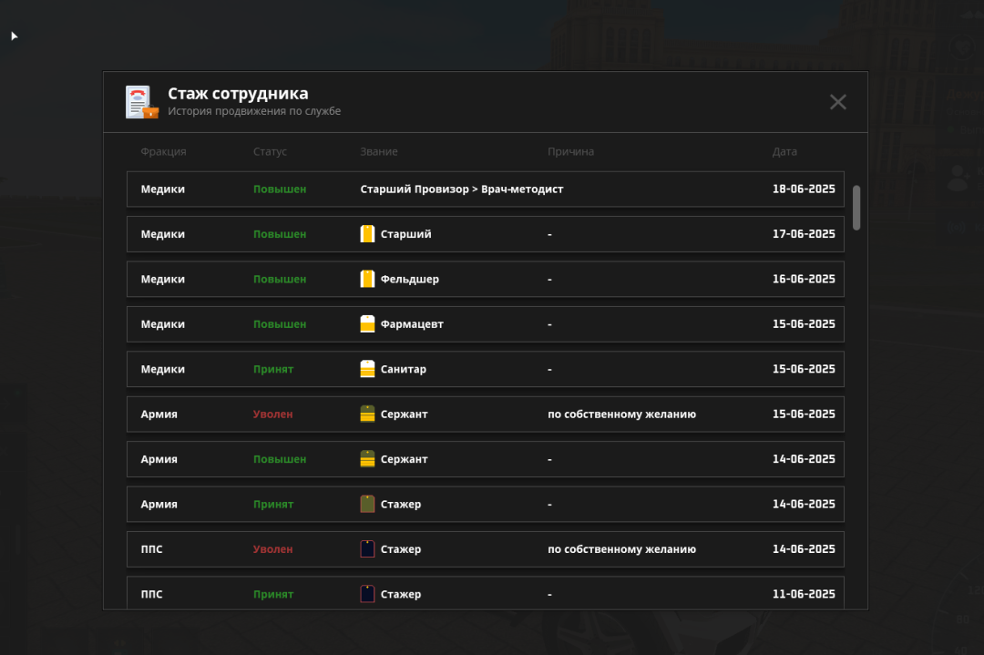Click the Медики faction in the 18-06-2025 row
Screen dimensions: 984x655
[162, 189]
